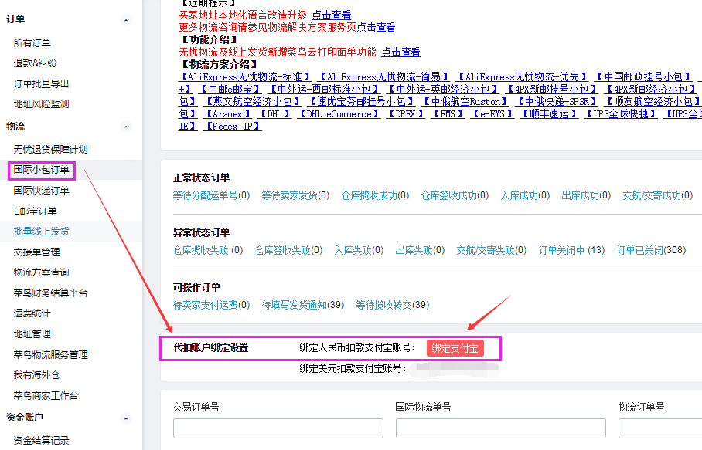Open 国际快递订单 menu item
The height and width of the screenshot is (450, 702).
coord(41,191)
